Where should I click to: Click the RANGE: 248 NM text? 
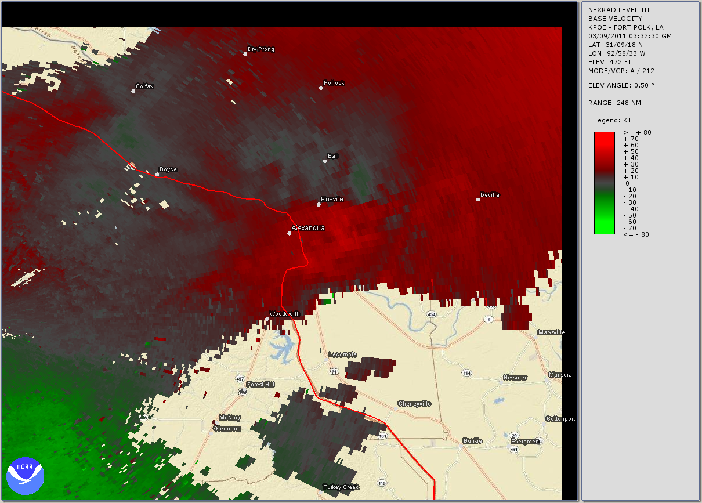coord(614,103)
